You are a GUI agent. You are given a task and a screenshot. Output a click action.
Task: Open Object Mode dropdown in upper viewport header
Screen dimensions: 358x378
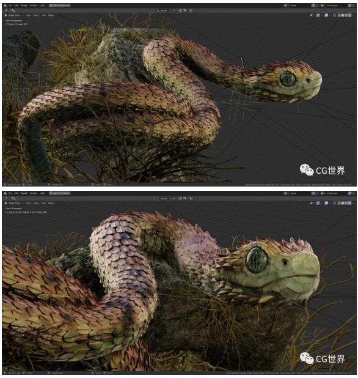[x=14, y=15]
